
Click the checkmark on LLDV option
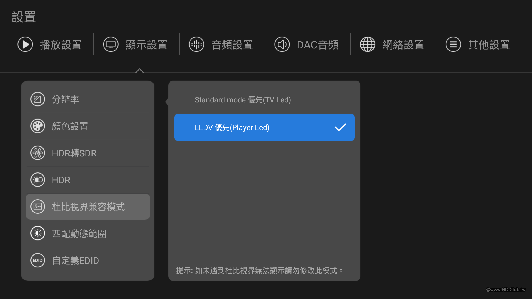pos(340,127)
